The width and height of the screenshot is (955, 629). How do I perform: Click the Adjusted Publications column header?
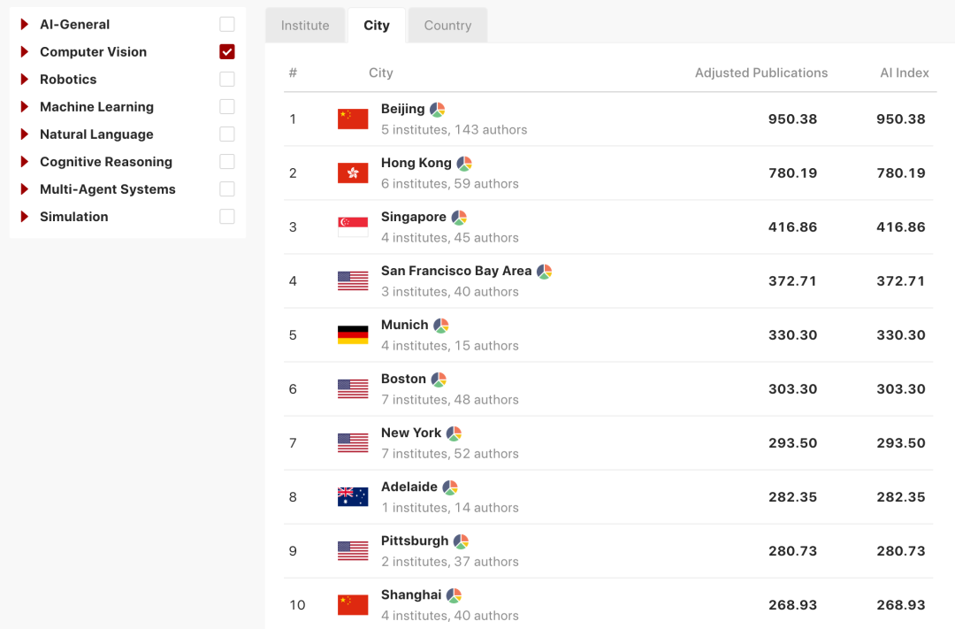pyautogui.click(x=761, y=73)
